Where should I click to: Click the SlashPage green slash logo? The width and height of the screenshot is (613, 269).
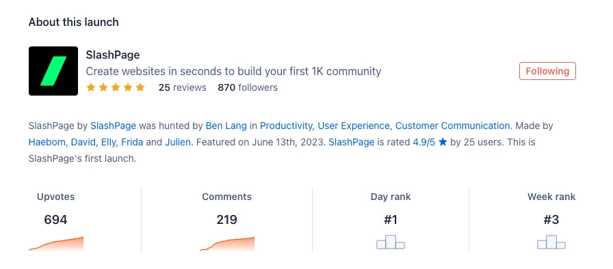click(53, 71)
